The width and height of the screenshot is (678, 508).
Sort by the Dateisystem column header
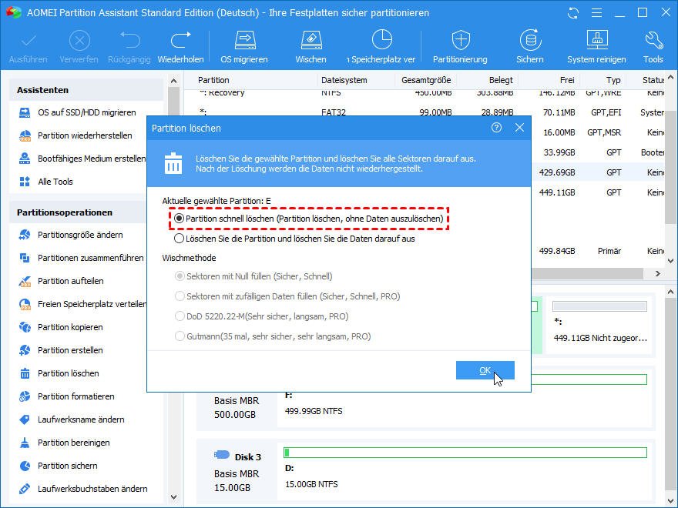(x=344, y=80)
